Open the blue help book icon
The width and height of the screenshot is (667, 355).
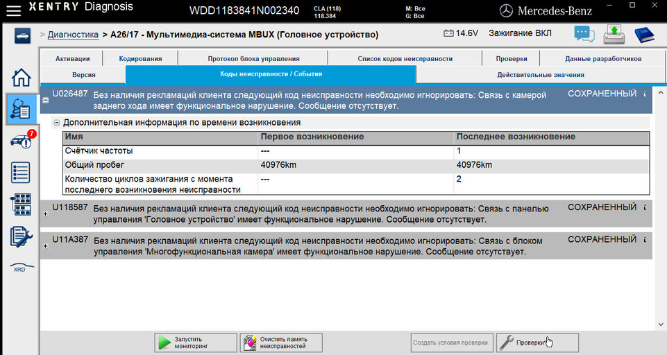point(644,35)
